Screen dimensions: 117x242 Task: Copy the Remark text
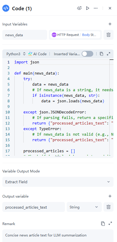point(103,224)
